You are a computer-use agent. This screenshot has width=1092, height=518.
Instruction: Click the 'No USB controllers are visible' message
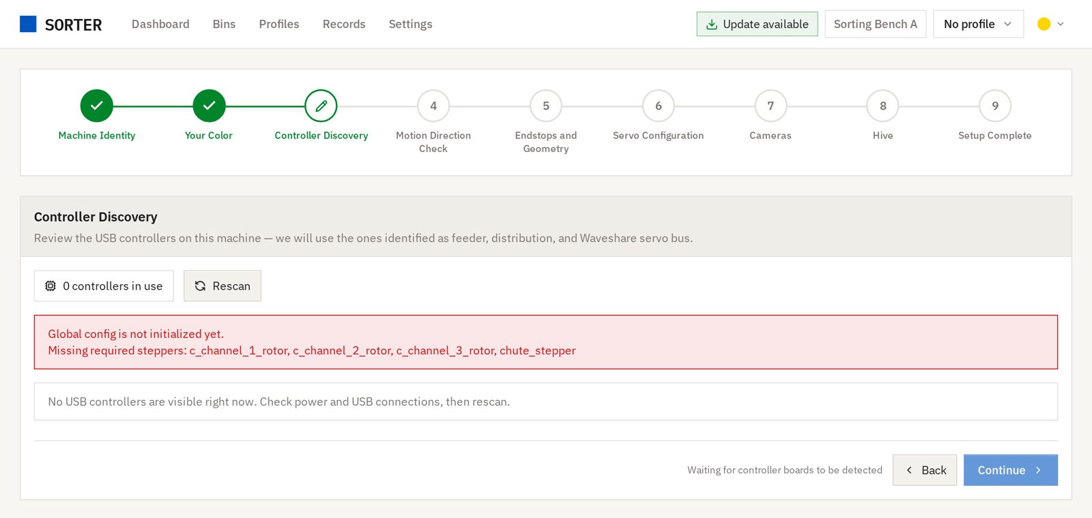tap(279, 402)
